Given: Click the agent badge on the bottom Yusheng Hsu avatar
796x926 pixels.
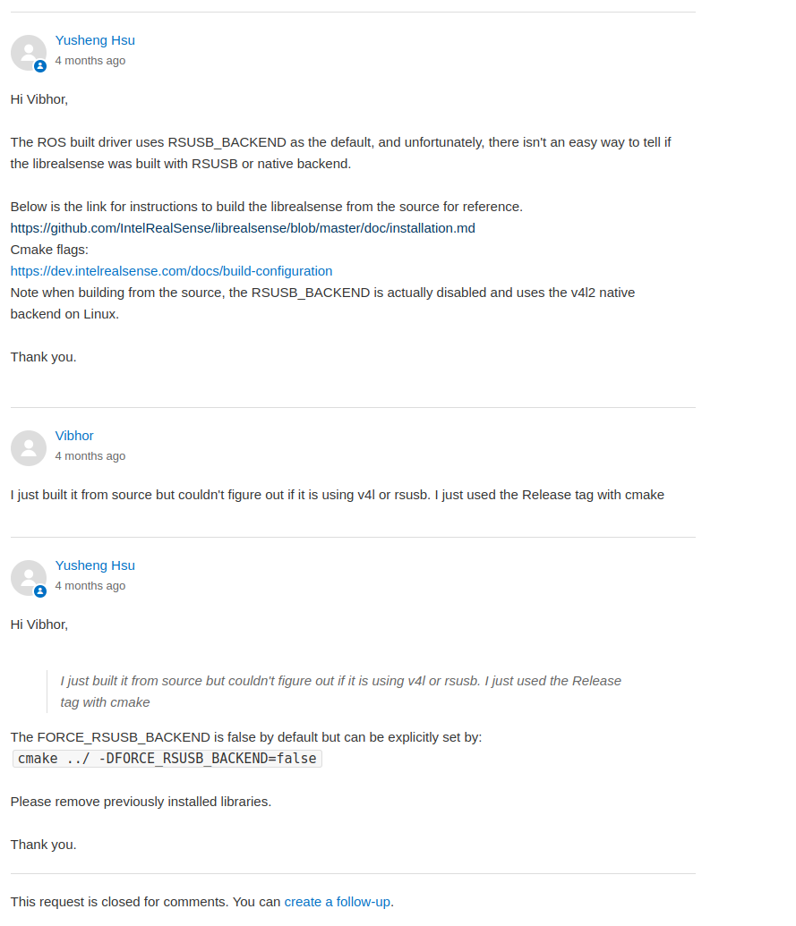Looking at the screenshot, I should pos(40,591).
